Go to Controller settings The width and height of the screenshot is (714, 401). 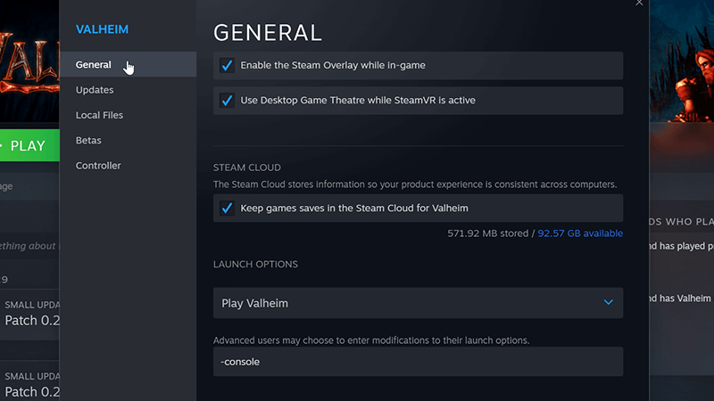tap(98, 166)
